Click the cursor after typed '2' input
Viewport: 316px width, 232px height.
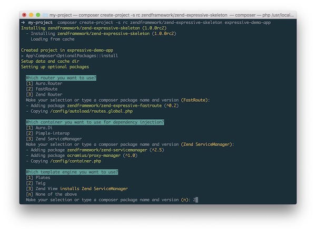tap(197, 200)
